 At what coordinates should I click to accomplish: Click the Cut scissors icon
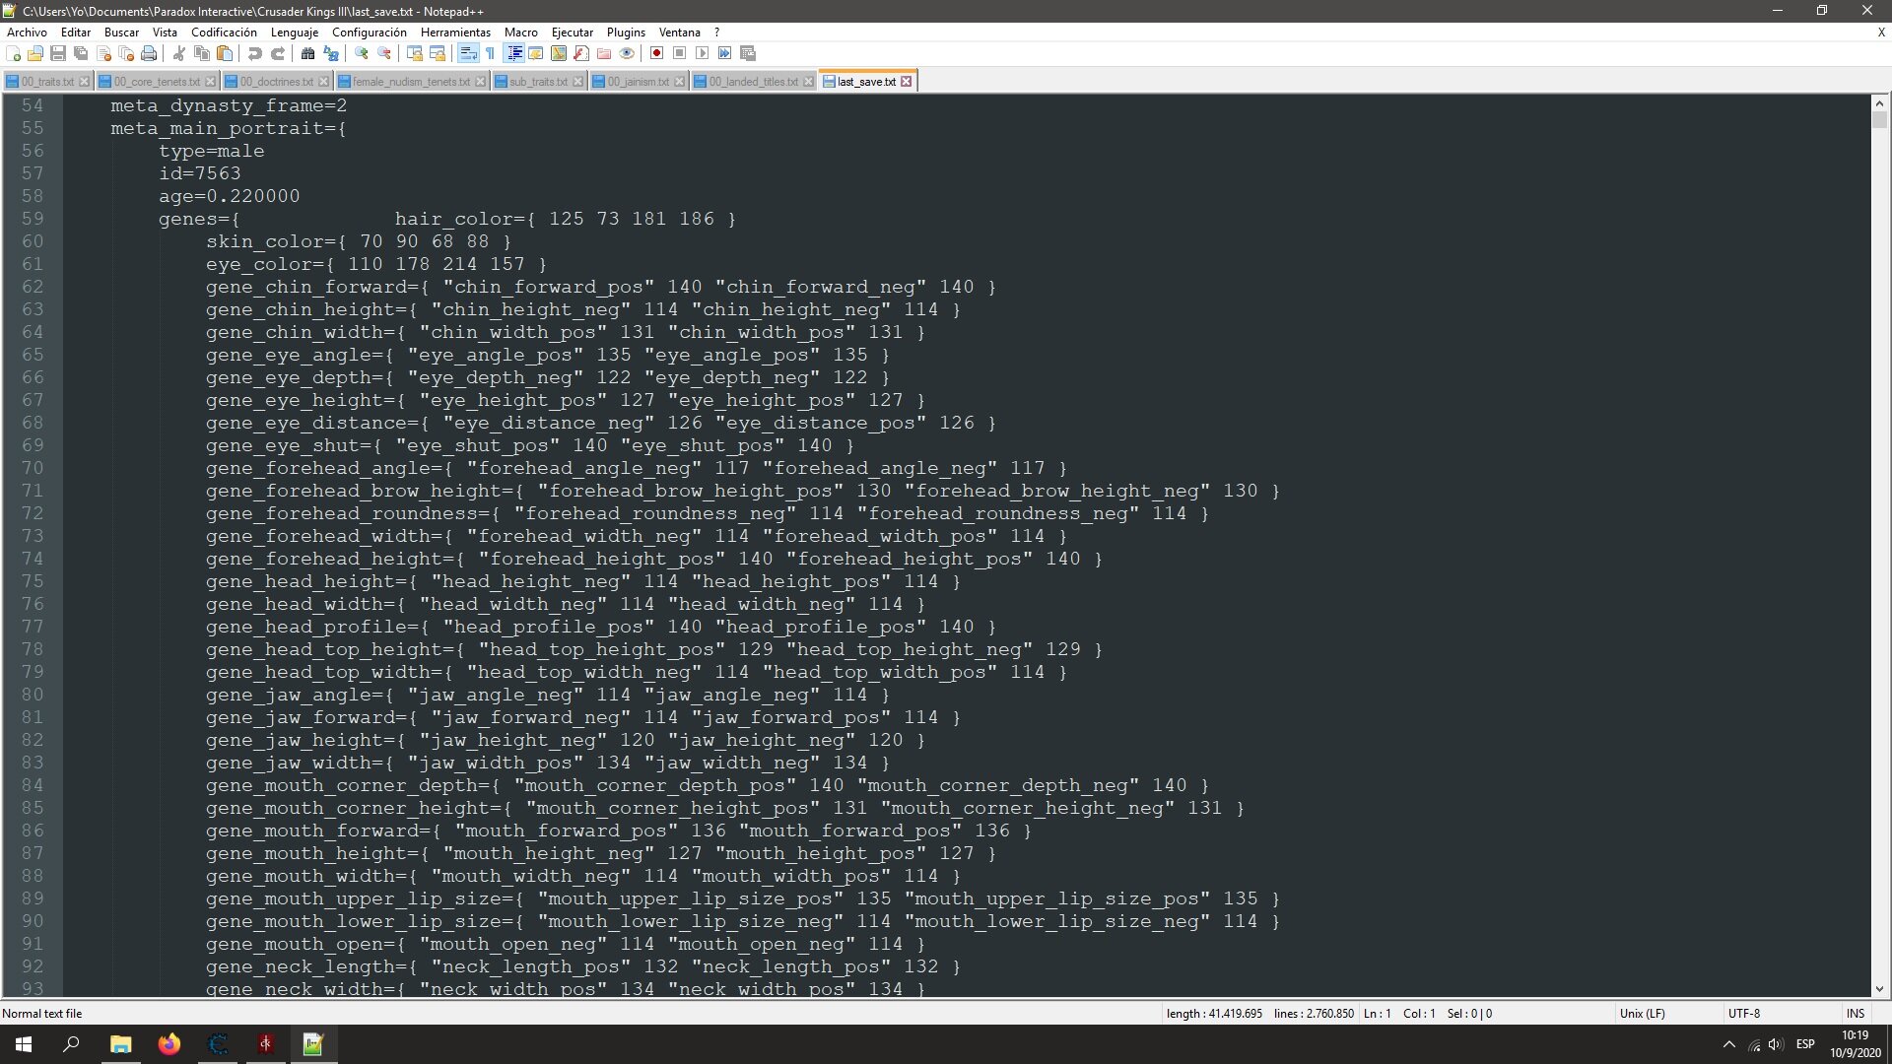tap(179, 53)
